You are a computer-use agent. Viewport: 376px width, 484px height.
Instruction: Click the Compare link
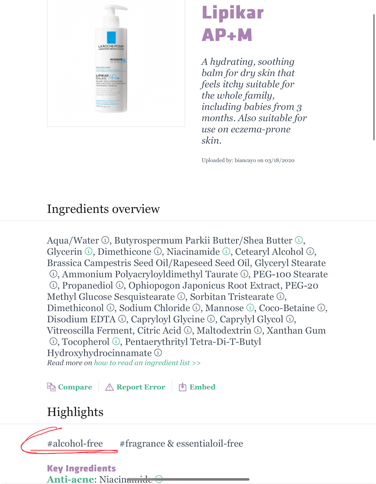tap(75, 387)
